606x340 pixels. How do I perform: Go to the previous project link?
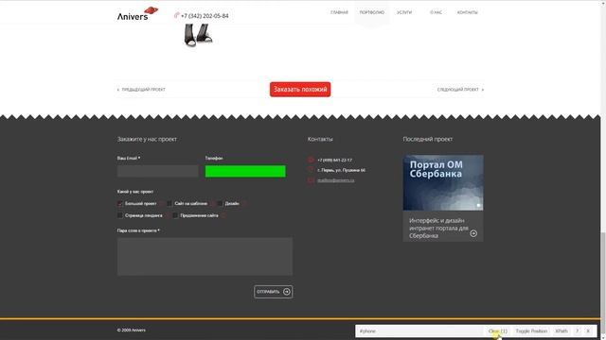point(141,90)
